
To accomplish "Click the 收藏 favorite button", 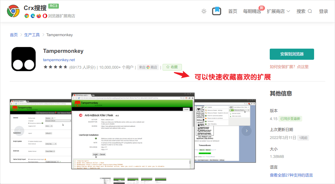I will 172,67.
